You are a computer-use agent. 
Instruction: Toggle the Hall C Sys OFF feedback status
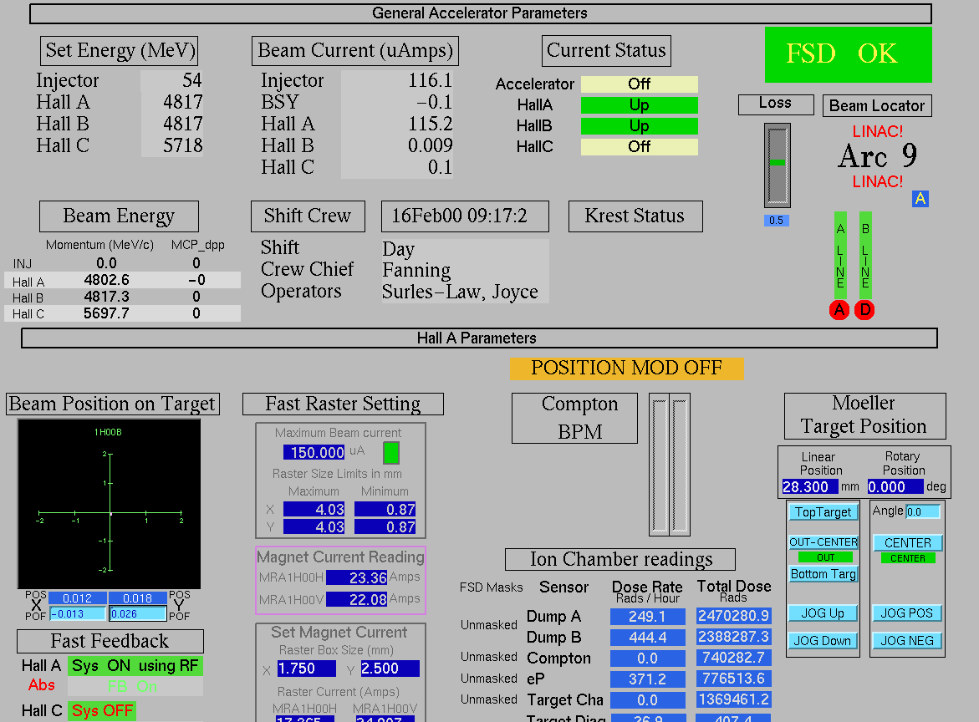click(x=102, y=711)
